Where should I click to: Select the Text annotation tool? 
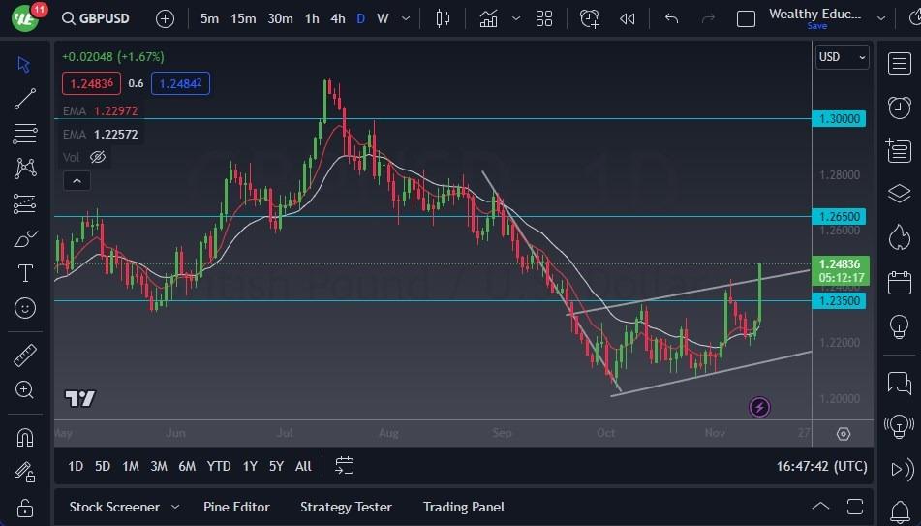click(x=25, y=273)
